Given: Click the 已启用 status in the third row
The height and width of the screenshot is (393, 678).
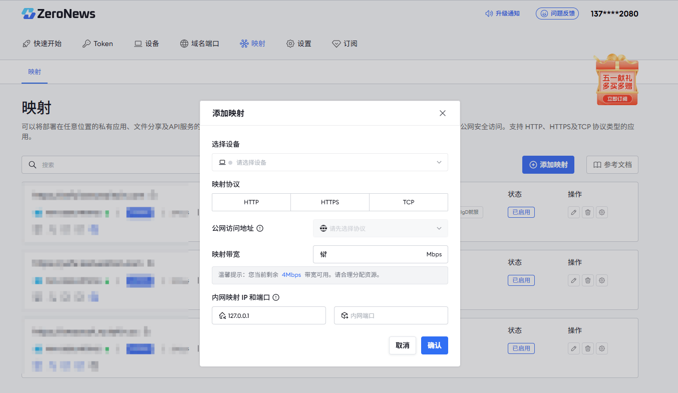Looking at the screenshot, I should [x=521, y=348].
